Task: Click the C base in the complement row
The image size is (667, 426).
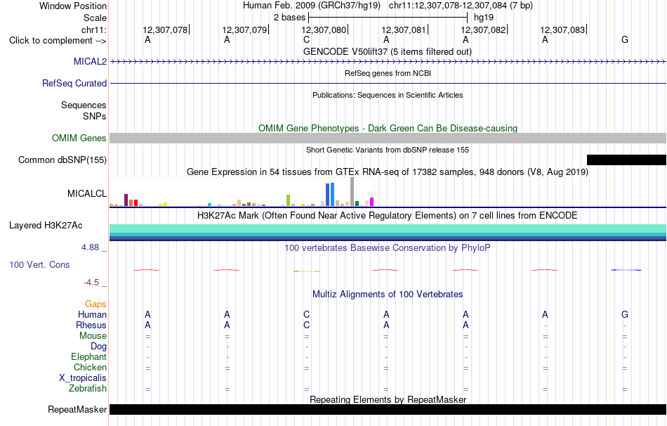Action: coord(306,40)
